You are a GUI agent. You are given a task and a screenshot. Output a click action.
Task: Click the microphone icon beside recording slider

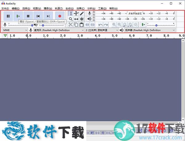[5, 25]
